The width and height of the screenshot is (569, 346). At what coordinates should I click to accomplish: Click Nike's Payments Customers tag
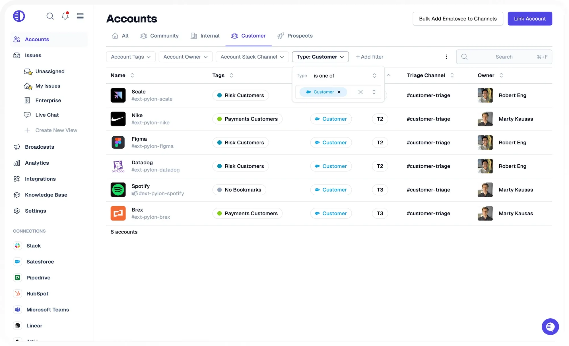248,119
